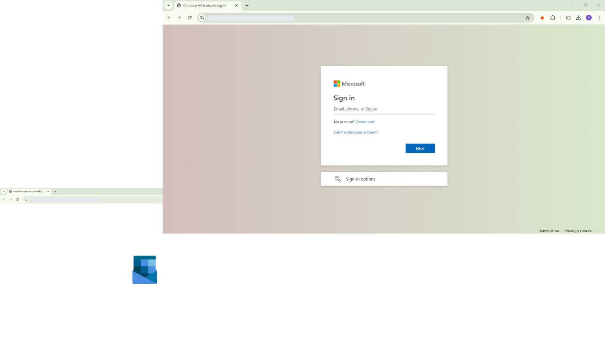Focus the Email, phone, or Skype field

[384, 109]
